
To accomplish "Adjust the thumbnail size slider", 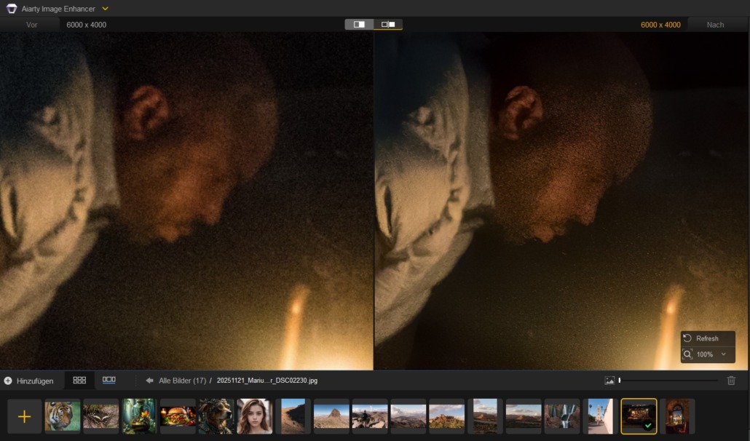I will [x=620, y=381].
